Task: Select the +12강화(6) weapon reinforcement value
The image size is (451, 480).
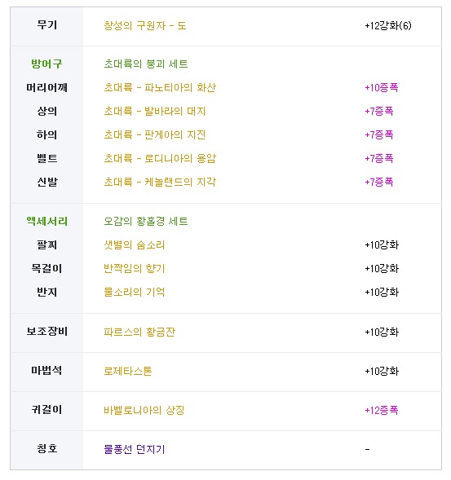Action: [388, 25]
